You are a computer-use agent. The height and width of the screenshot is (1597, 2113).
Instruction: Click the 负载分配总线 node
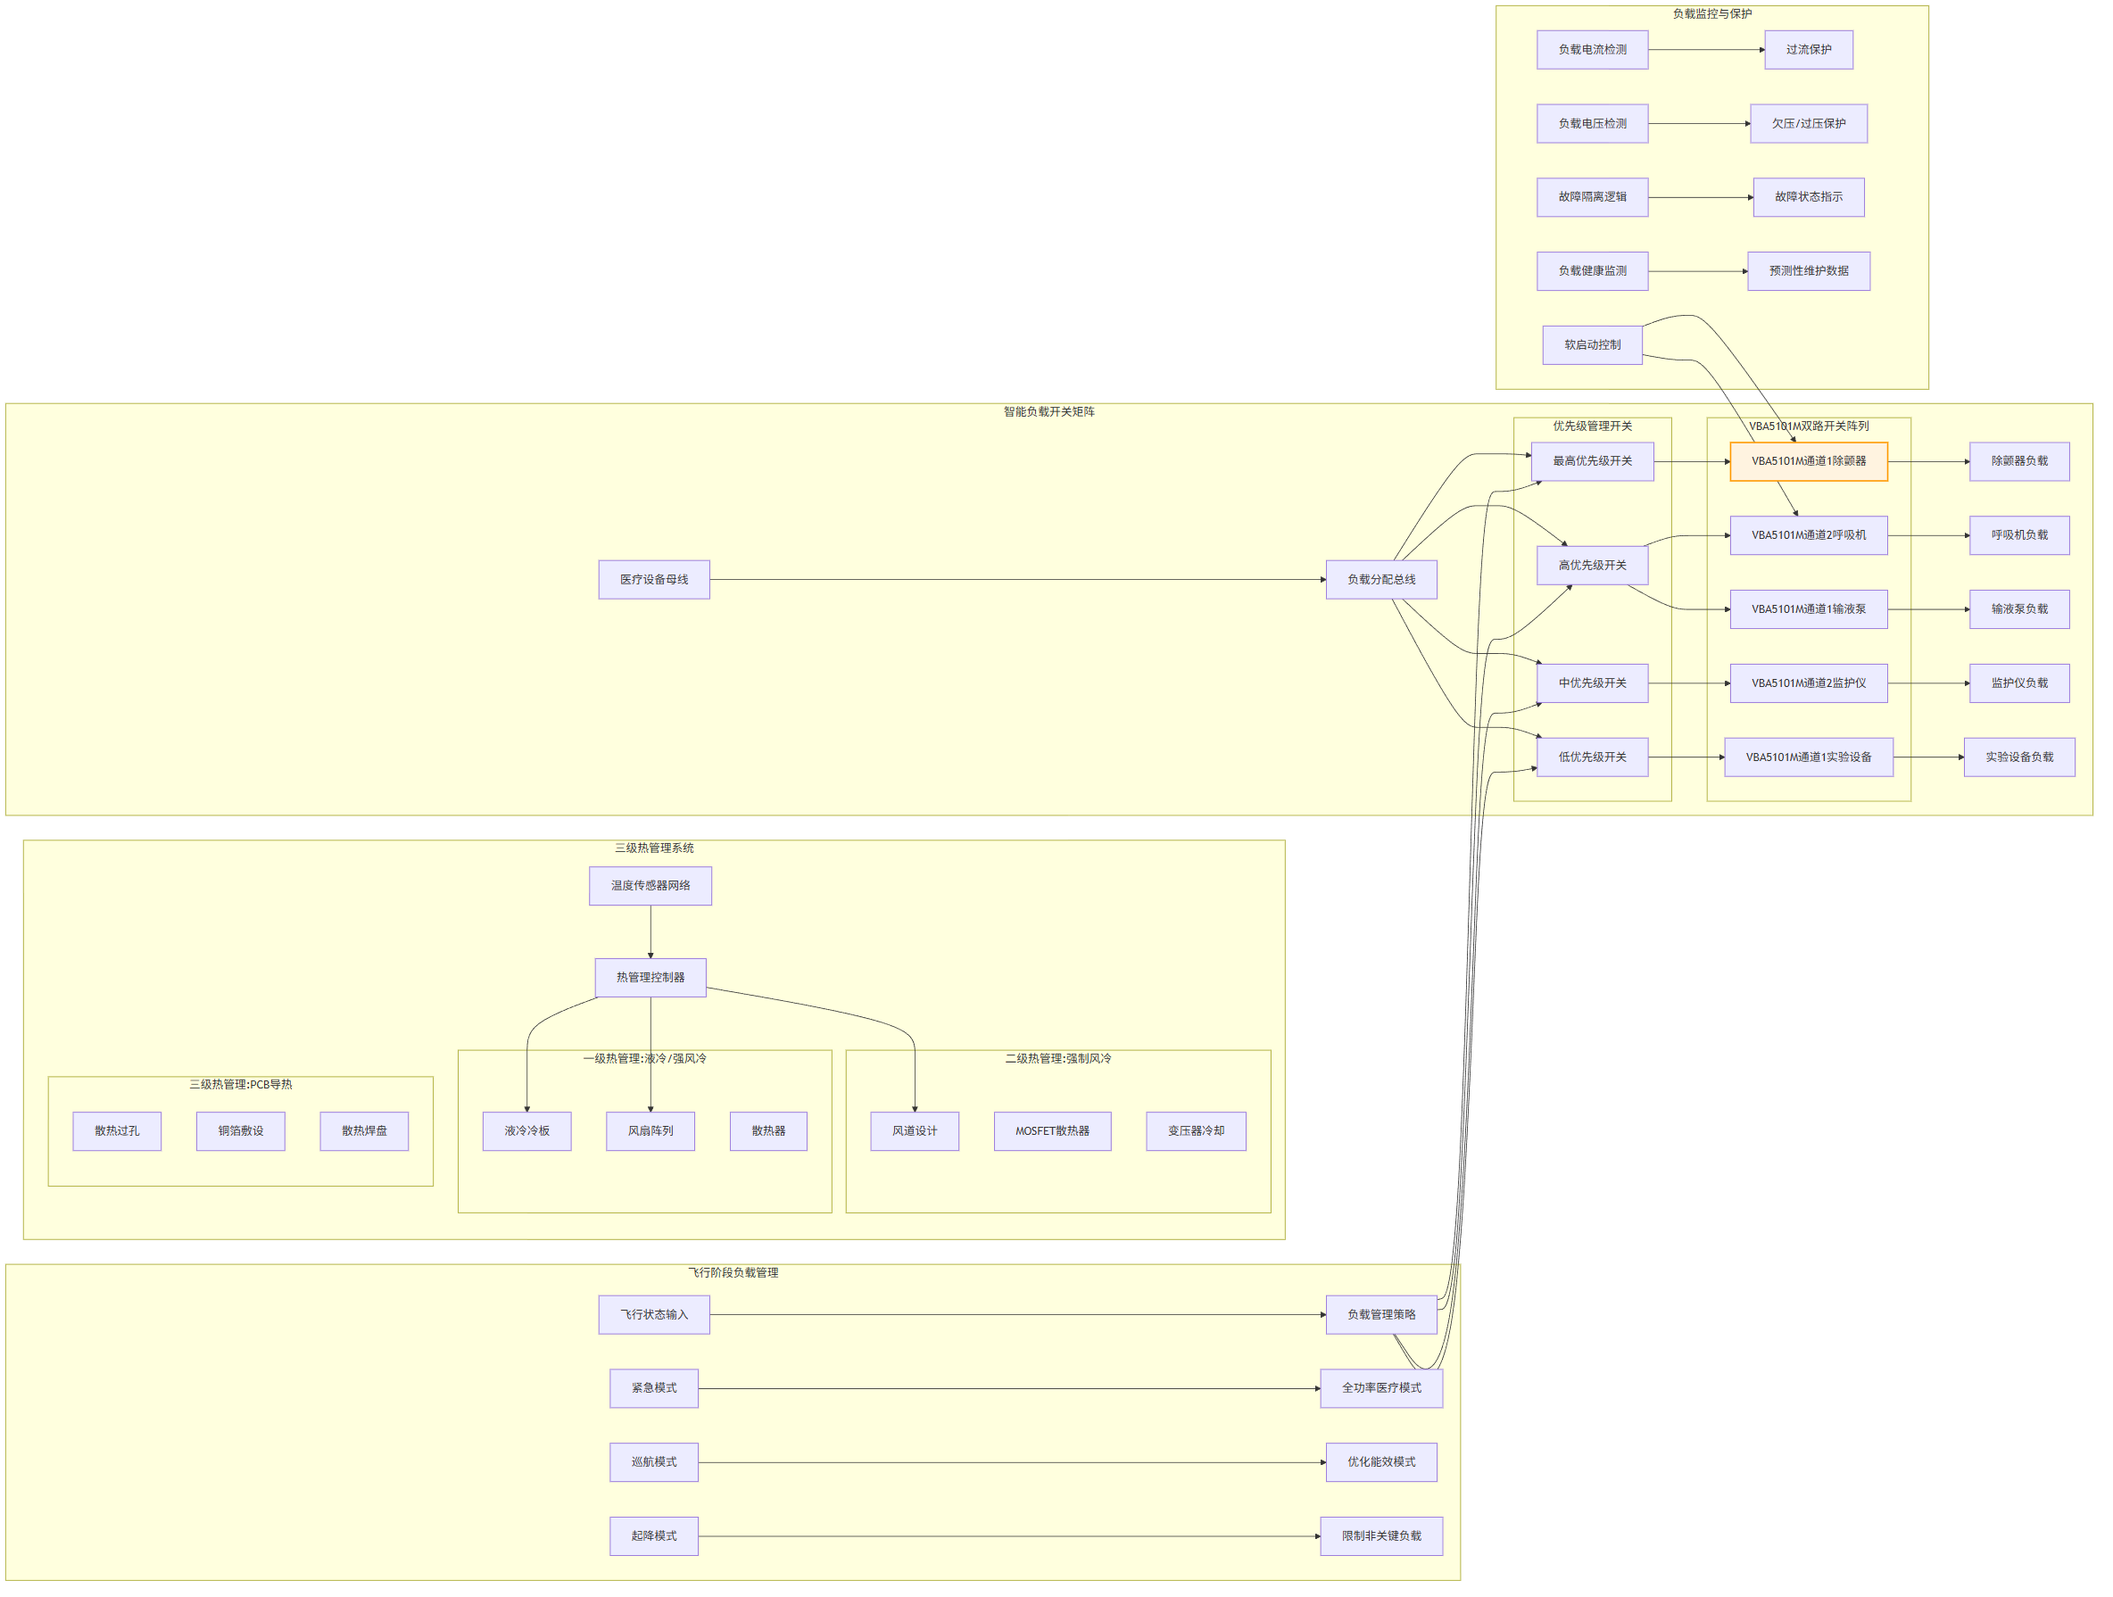(1381, 580)
